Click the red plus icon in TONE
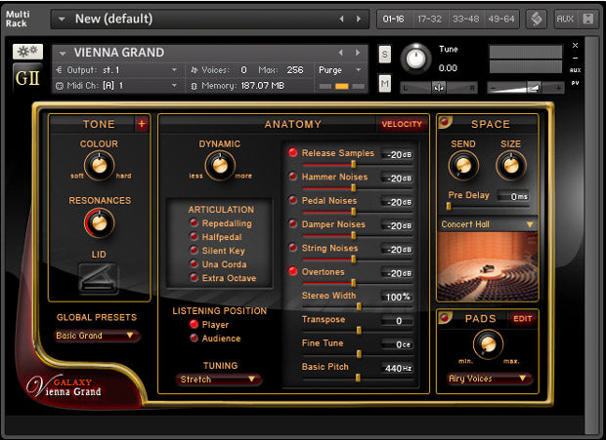The image size is (606, 440). click(x=142, y=124)
